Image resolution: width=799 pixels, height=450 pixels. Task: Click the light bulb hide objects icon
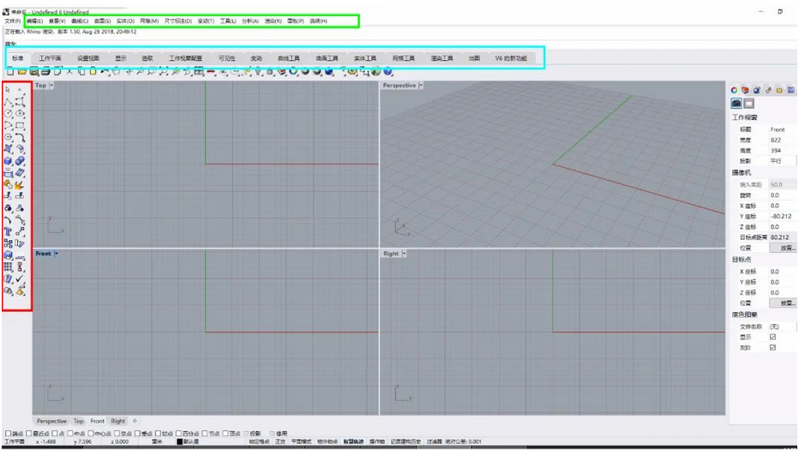[x=258, y=72]
